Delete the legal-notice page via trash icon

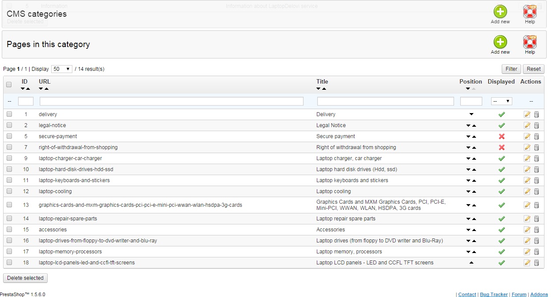click(537, 125)
